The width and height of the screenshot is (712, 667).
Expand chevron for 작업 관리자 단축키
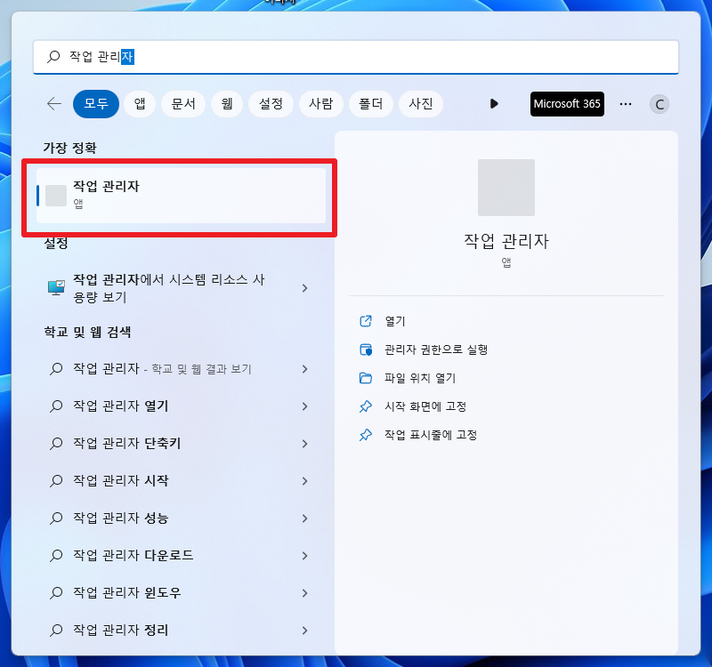tap(304, 444)
